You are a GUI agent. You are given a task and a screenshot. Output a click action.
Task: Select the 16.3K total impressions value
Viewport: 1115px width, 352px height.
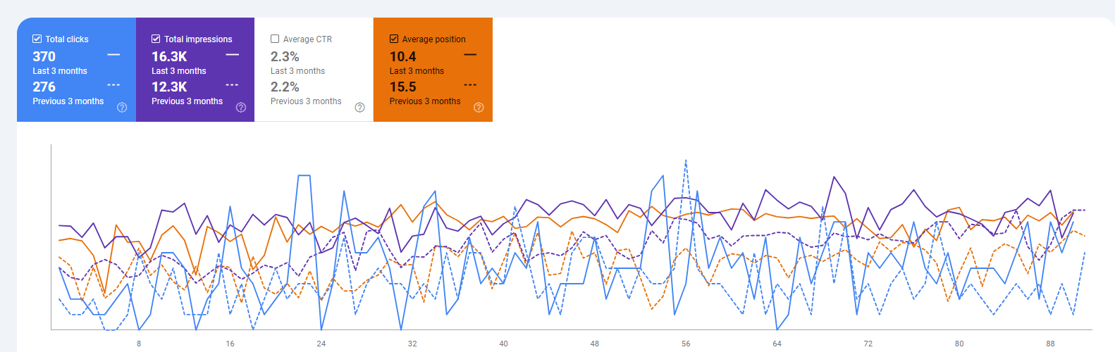169,56
